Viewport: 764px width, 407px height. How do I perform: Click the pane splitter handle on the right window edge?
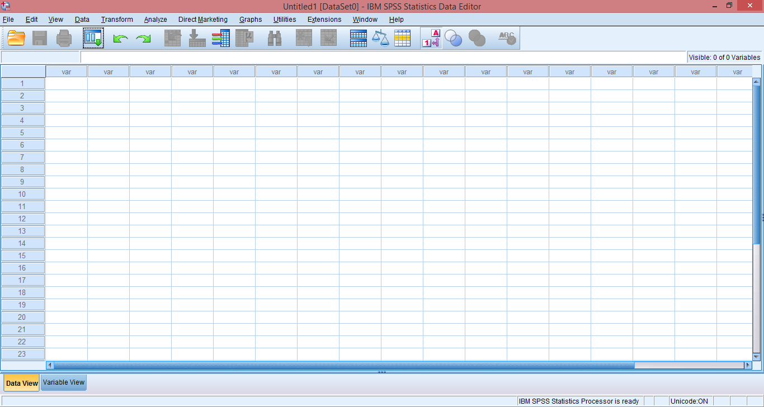[x=762, y=218]
